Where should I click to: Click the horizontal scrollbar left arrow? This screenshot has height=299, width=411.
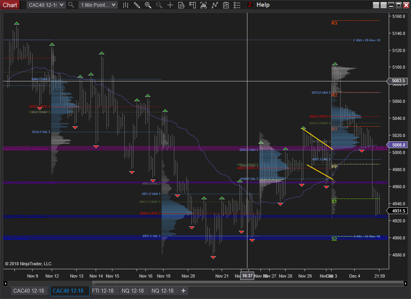(x=5, y=284)
